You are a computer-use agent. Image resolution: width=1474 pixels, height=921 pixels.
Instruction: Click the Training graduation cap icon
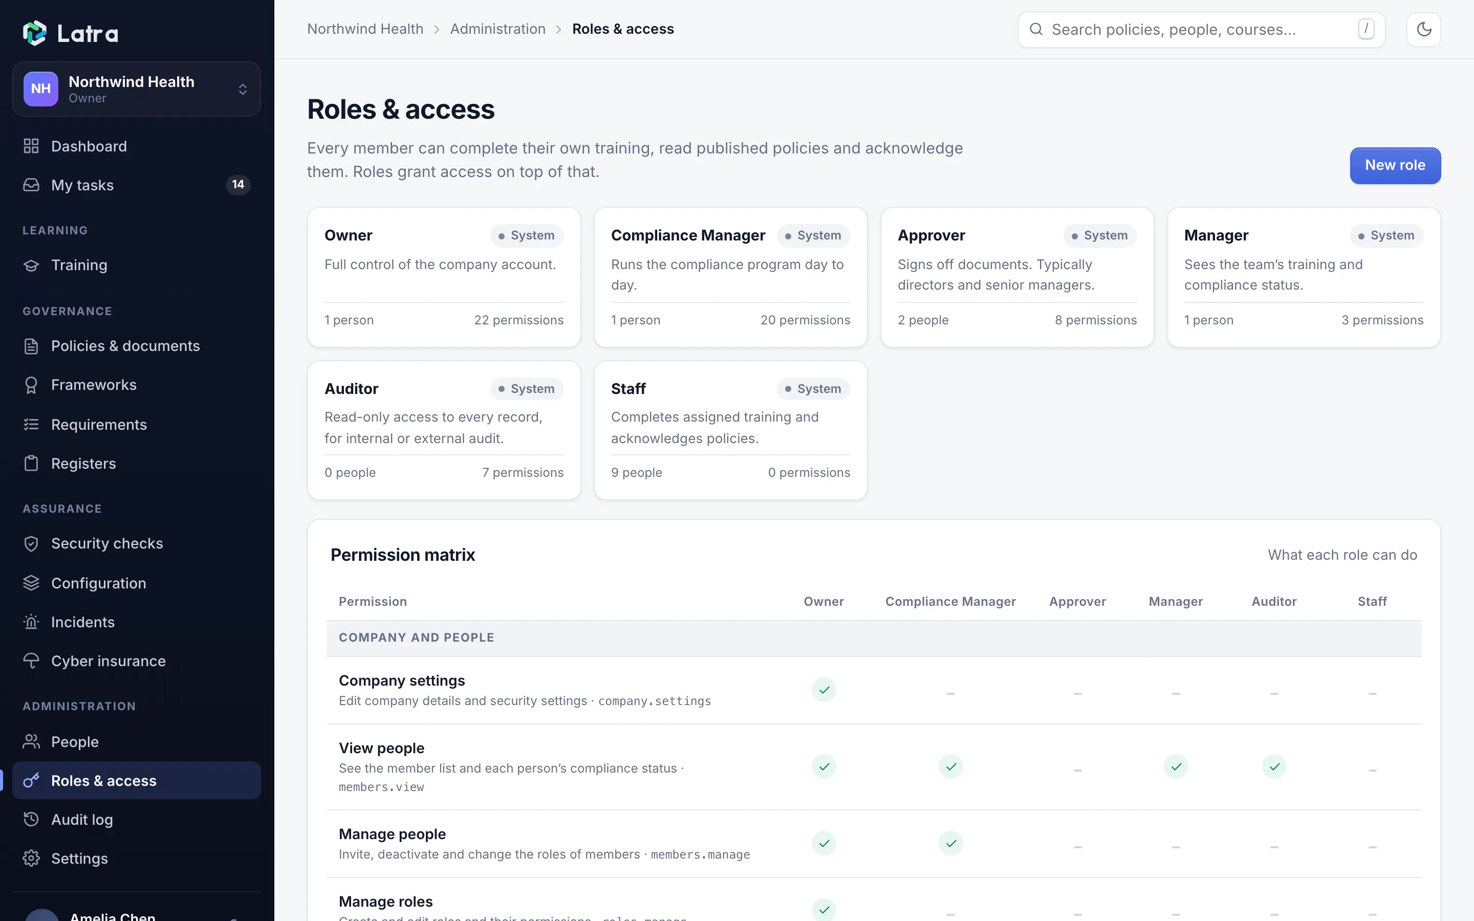pos(31,265)
